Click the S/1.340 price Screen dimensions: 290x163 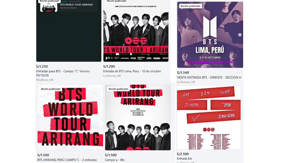pyautogui.click(x=183, y=73)
